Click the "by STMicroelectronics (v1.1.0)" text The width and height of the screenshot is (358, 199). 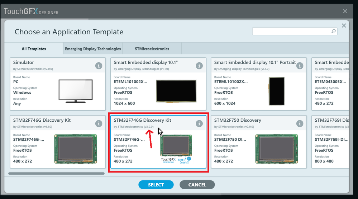tap(33, 126)
